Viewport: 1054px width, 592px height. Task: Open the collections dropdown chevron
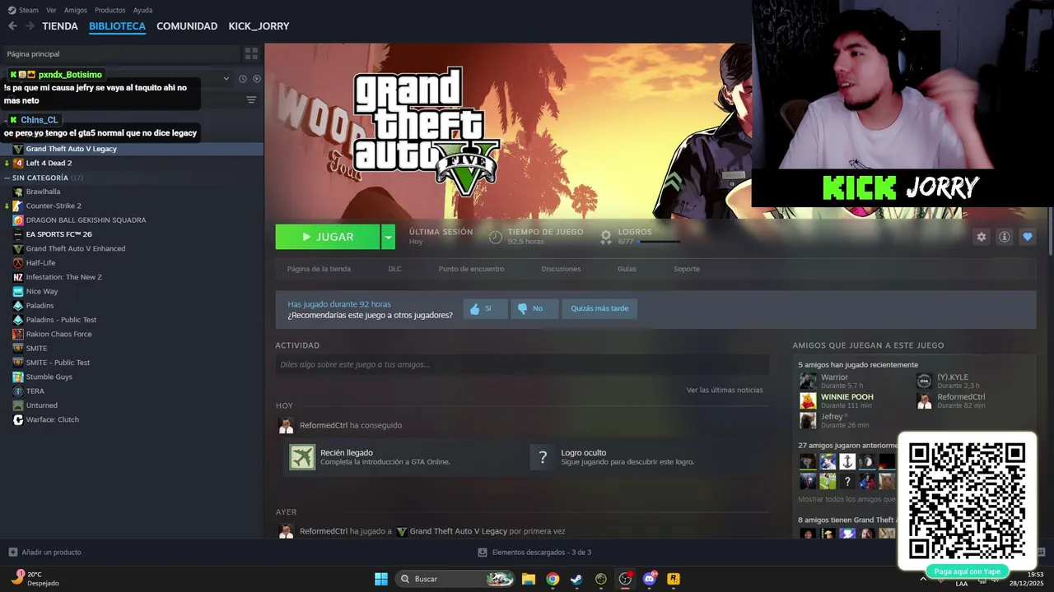coord(226,79)
